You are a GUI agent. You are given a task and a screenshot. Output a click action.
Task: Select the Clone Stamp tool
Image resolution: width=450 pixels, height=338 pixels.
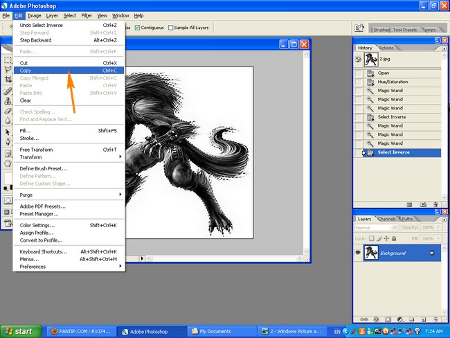coord(8,101)
